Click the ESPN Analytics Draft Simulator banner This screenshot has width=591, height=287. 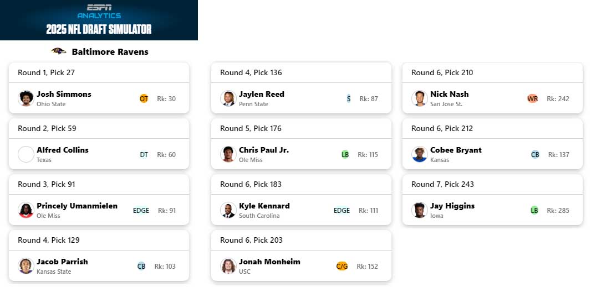[99, 20]
